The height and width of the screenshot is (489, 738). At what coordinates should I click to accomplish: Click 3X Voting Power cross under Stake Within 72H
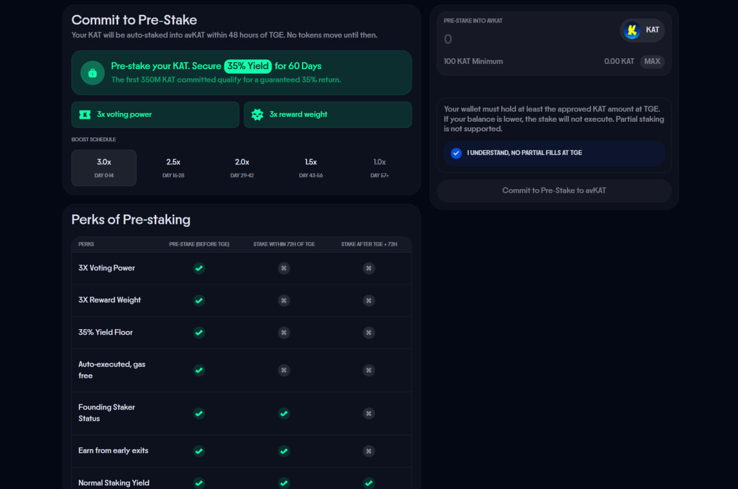click(284, 268)
